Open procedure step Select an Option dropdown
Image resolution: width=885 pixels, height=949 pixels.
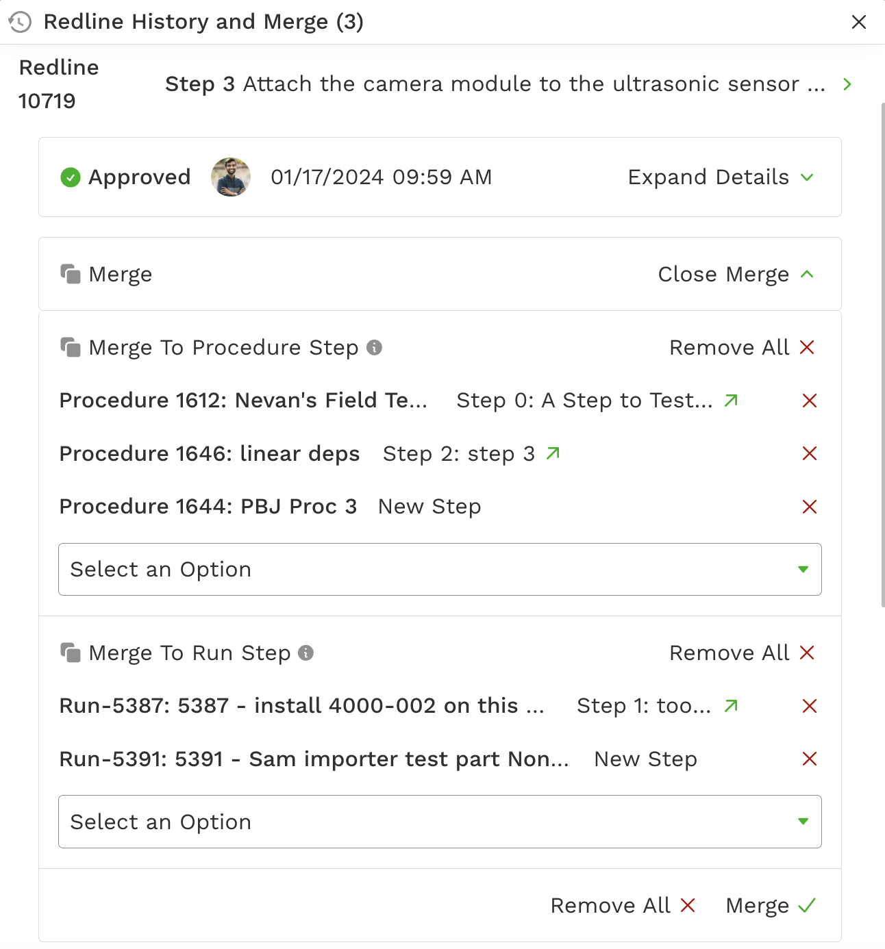pyautogui.click(x=440, y=570)
